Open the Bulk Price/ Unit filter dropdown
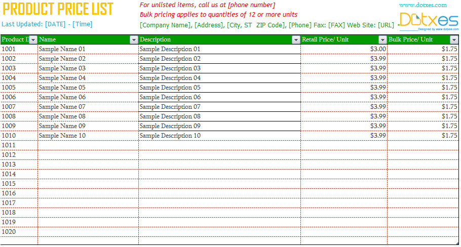 [454, 39]
